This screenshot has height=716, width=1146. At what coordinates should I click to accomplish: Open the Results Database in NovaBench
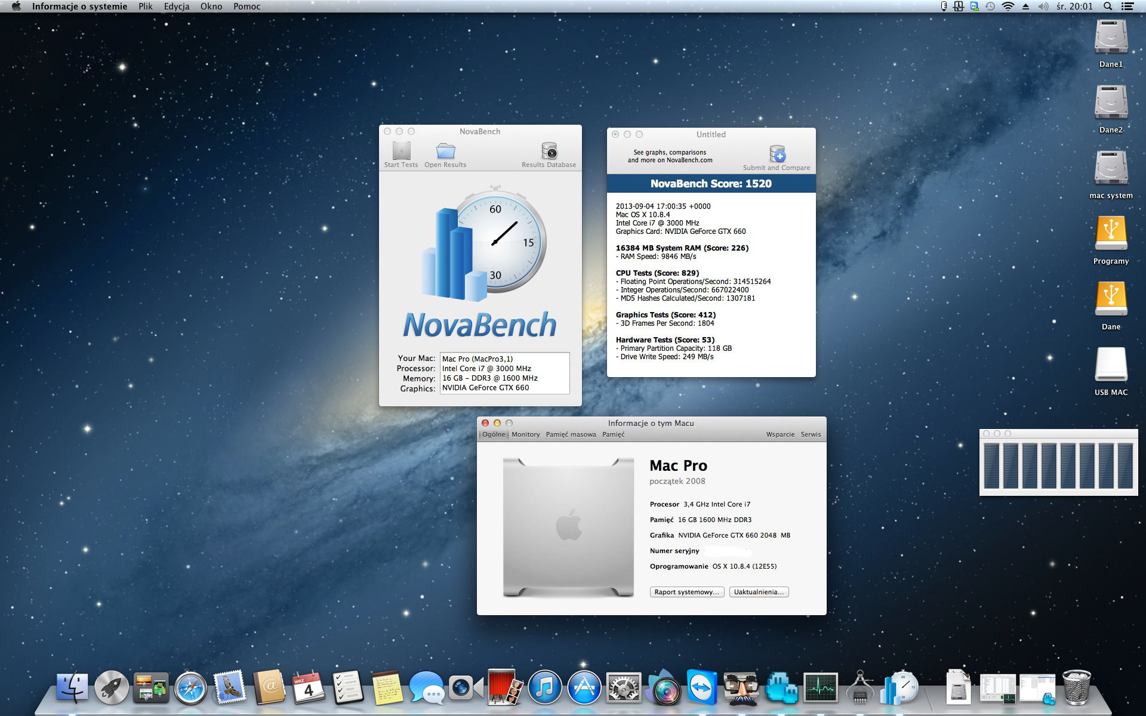(x=549, y=155)
